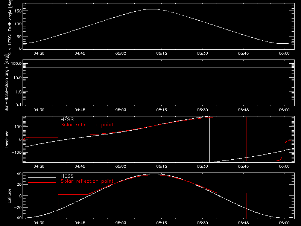
Task: Click 05:00 label under Longitude plot
Action: click(x=121, y=166)
